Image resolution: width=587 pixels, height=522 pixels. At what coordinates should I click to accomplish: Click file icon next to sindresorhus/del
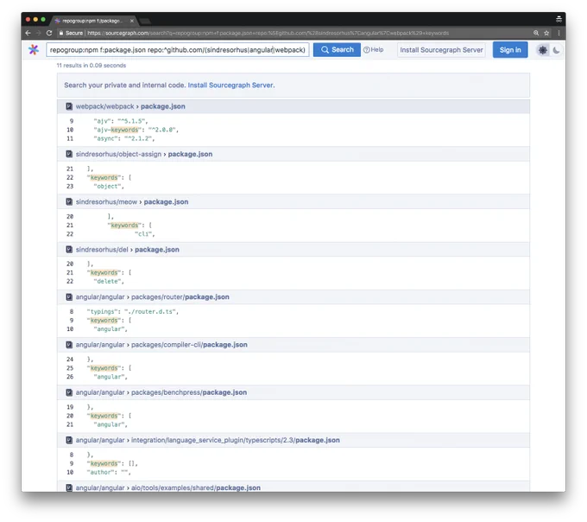pos(69,249)
